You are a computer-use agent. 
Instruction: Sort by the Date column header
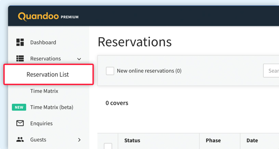[252, 140]
